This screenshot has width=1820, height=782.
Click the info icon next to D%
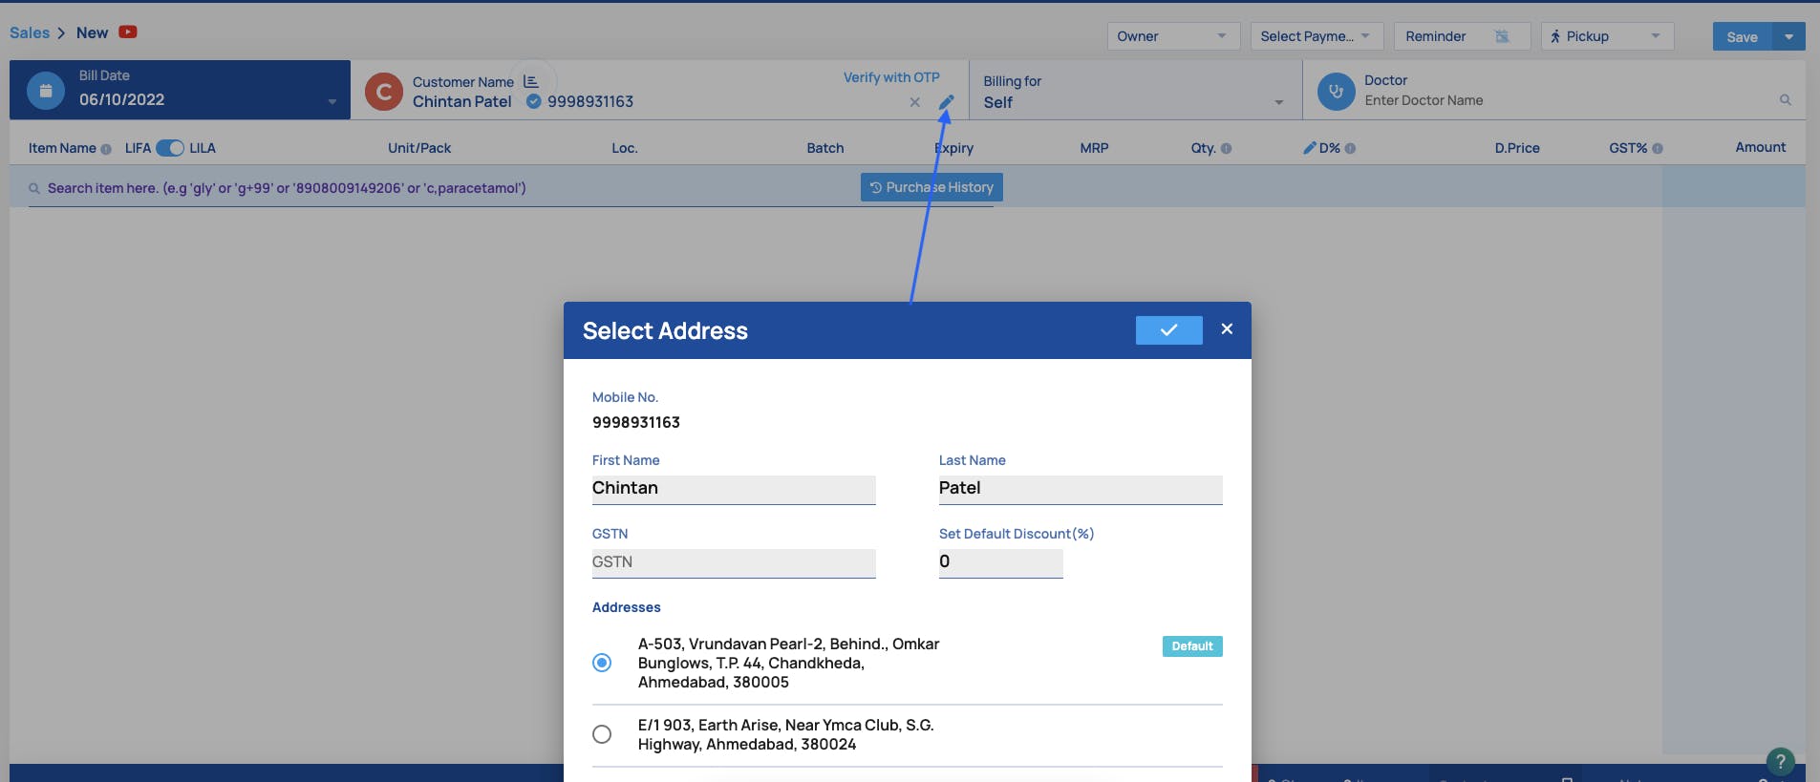pyautogui.click(x=1350, y=149)
